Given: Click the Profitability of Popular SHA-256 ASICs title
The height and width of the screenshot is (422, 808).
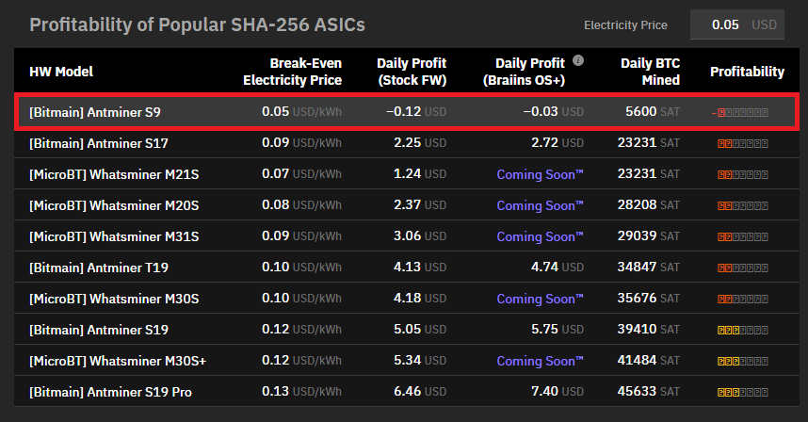Looking at the screenshot, I should 198,24.
